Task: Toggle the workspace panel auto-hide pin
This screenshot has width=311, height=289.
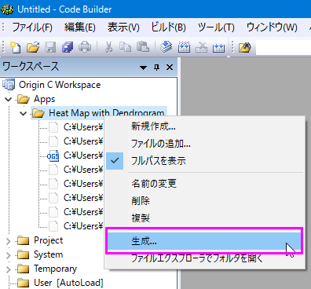Action: [156, 68]
